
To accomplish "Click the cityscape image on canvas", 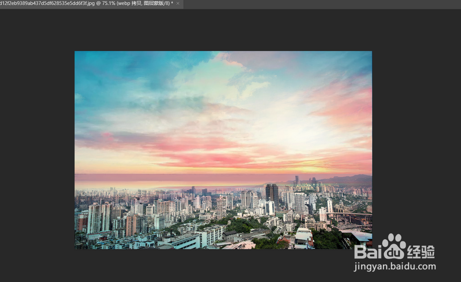I will (223, 150).
